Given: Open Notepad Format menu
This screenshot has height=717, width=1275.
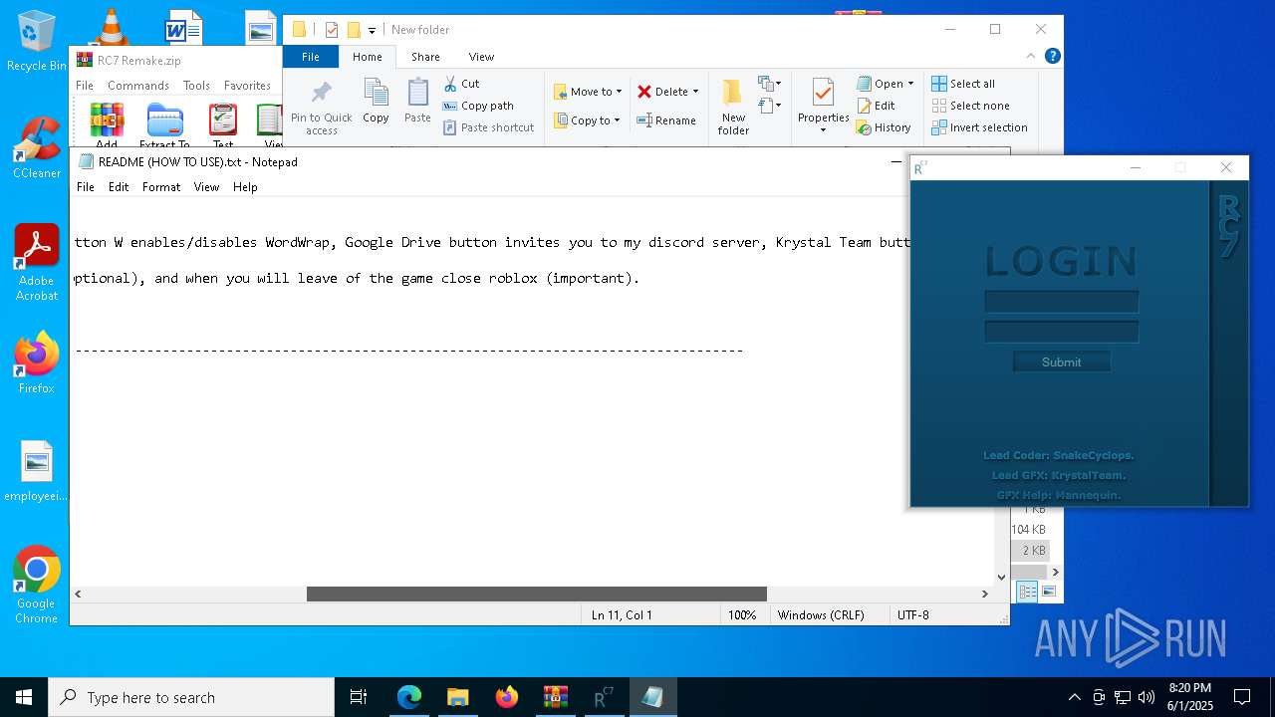Looking at the screenshot, I should coord(161,186).
